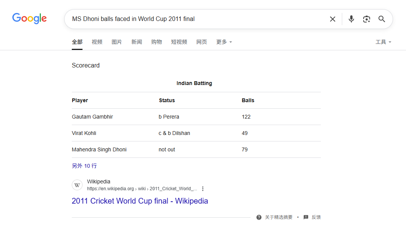Clear the search box text
This screenshot has width=406, height=236.
pos(333,19)
